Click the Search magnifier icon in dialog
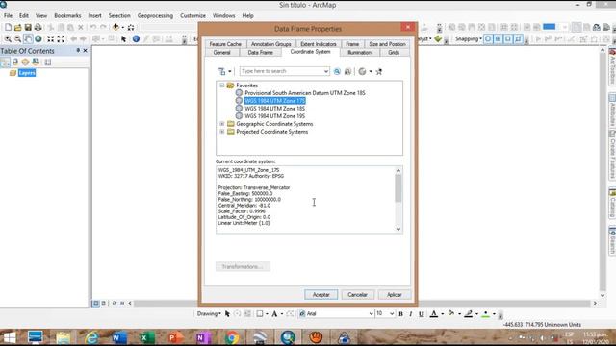Screen dimensions: 616x346 (x=337, y=71)
